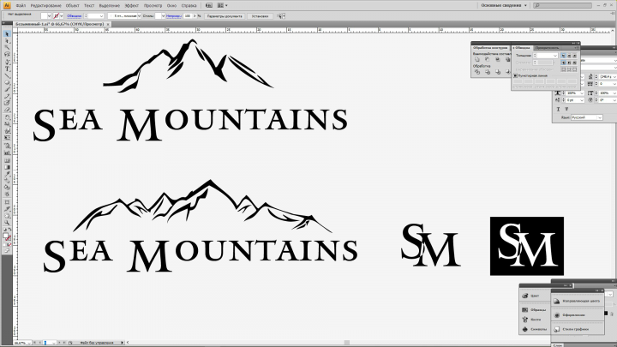Viewport: 617px width, 347px height.
Task: Select the Line Segment tool
Action: 7,75
